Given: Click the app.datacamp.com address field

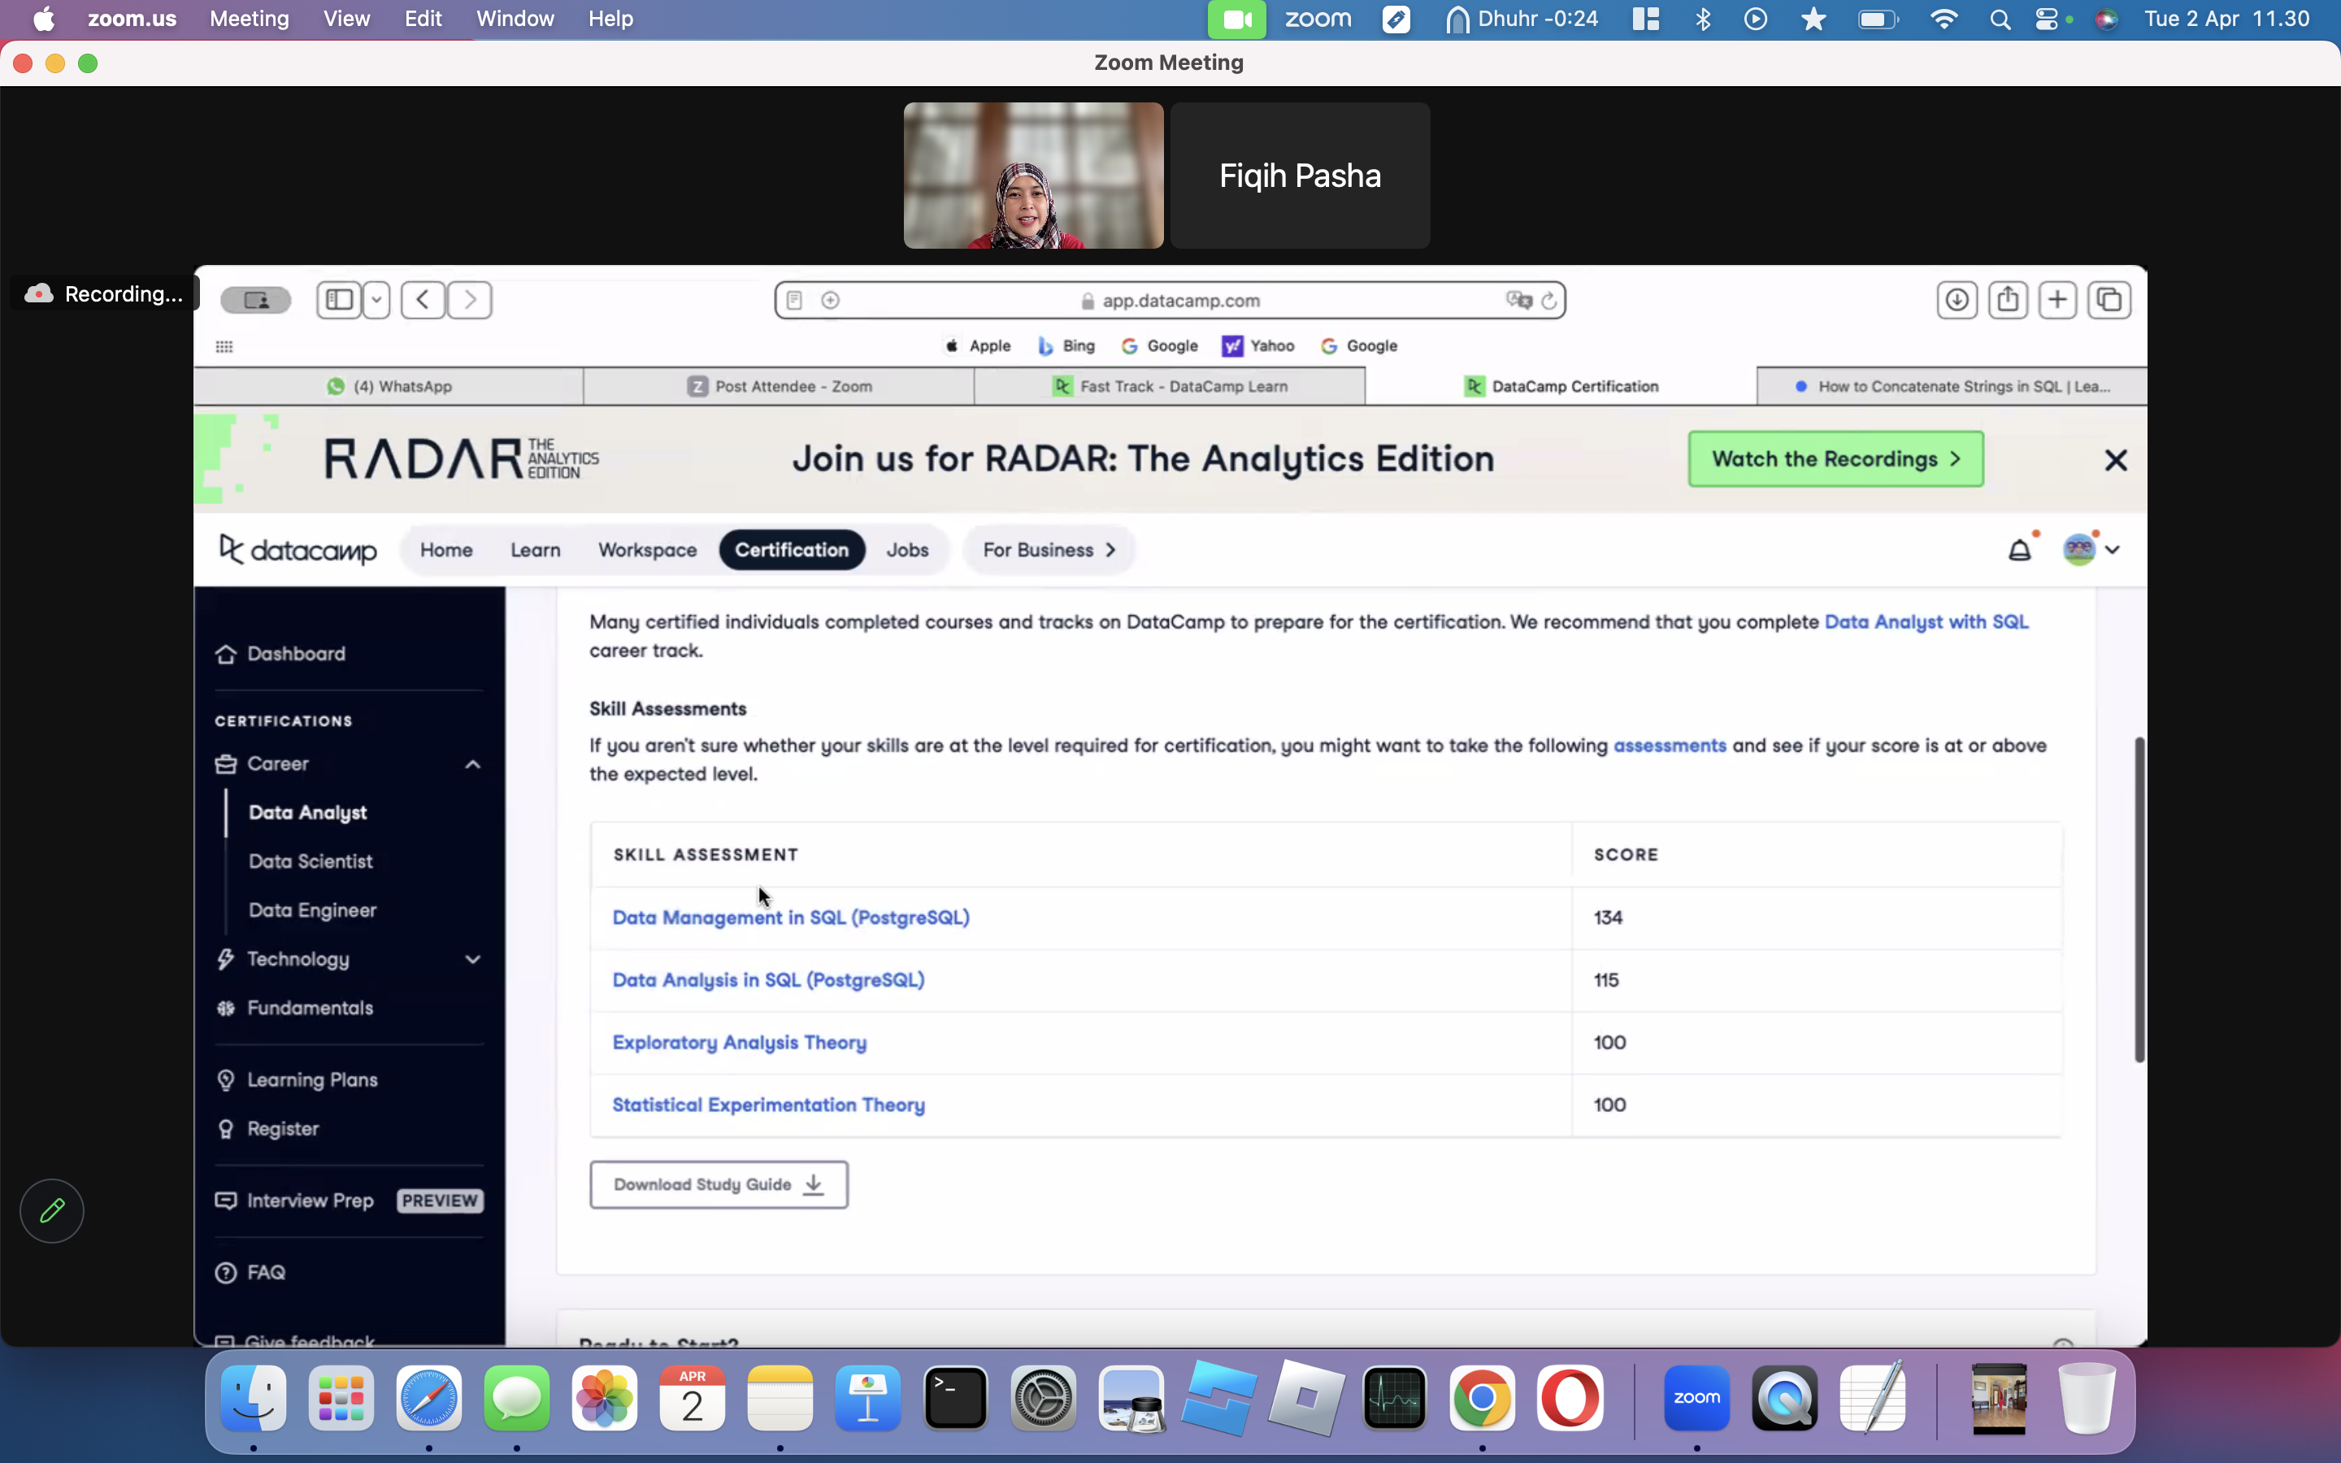Looking at the screenshot, I should tap(1170, 300).
